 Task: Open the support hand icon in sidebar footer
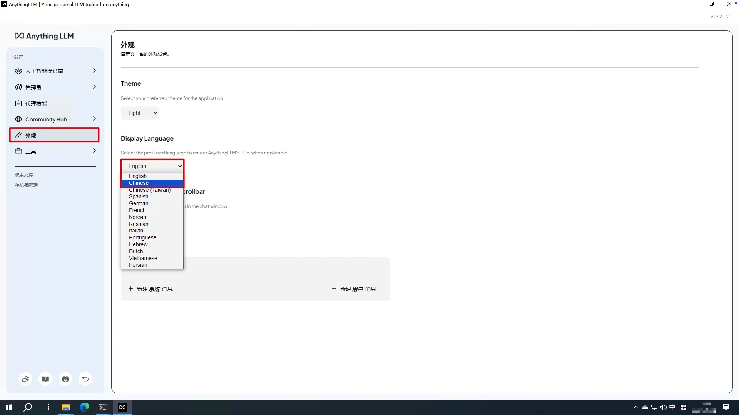pos(25,379)
